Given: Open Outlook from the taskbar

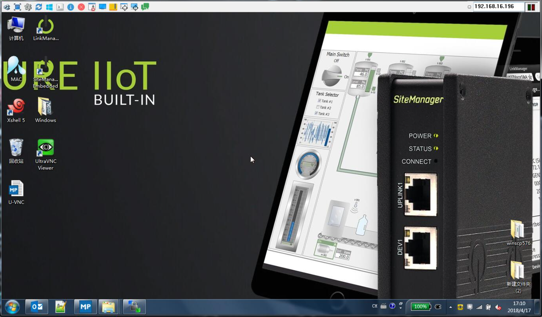Looking at the screenshot, I should pos(37,307).
